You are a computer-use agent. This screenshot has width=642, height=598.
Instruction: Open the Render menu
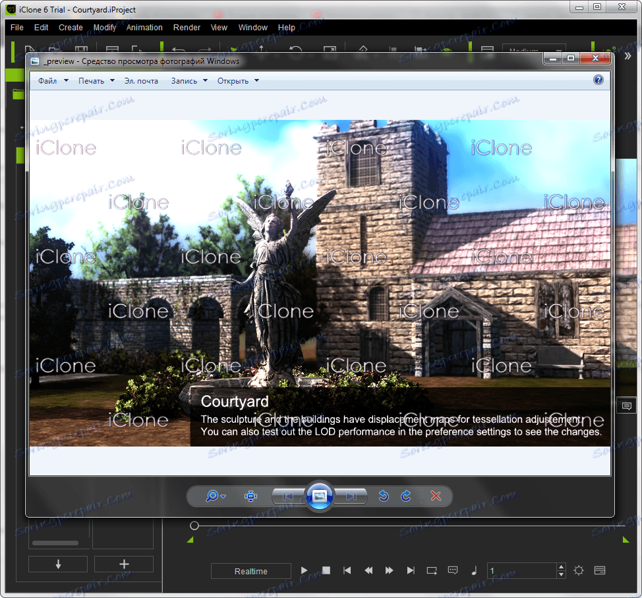pos(187,28)
